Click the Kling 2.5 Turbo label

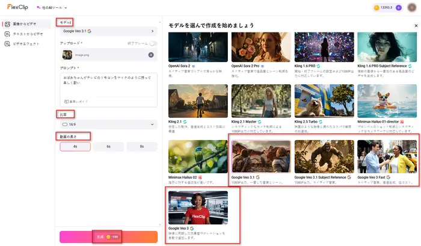point(306,121)
